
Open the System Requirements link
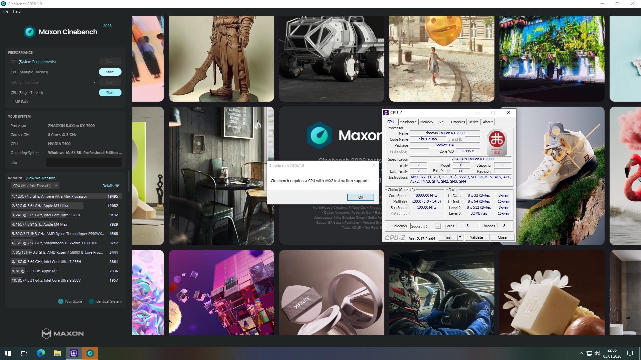[x=37, y=62]
